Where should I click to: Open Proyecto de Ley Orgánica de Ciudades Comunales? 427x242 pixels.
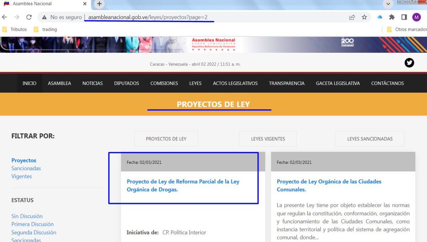point(329,185)
